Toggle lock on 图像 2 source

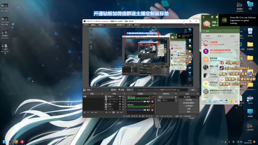pos(123,104)
